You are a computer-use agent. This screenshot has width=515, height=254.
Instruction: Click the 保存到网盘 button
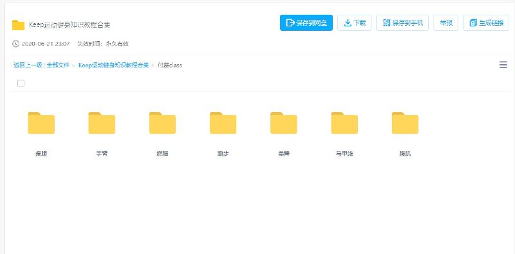(306, 23)
